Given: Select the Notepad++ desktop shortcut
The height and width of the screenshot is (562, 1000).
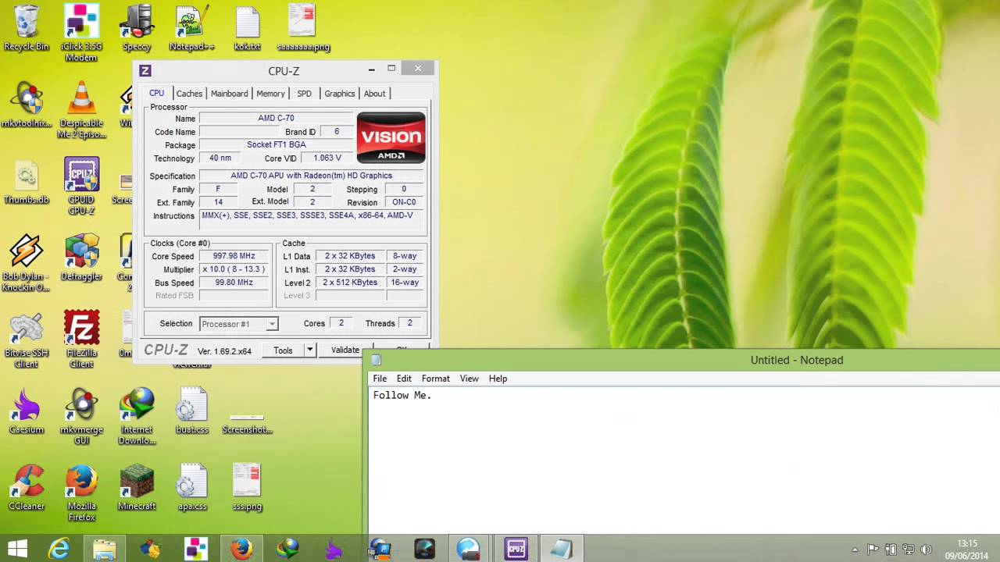Looking at the screenshot, I should 191,29.
